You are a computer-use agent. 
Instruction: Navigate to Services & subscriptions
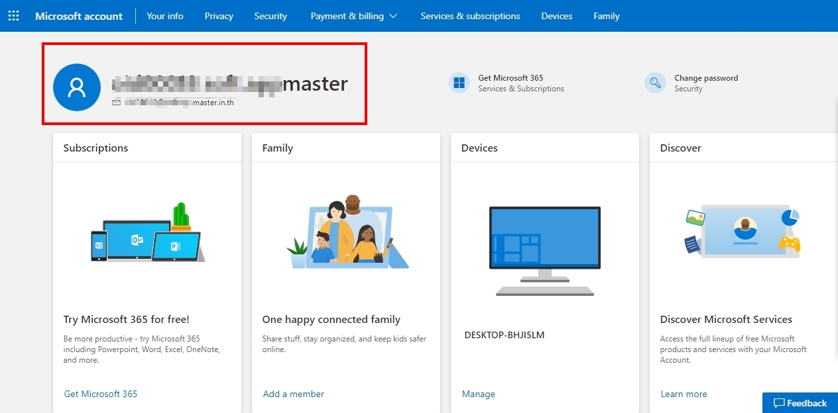tap(470, 16)
